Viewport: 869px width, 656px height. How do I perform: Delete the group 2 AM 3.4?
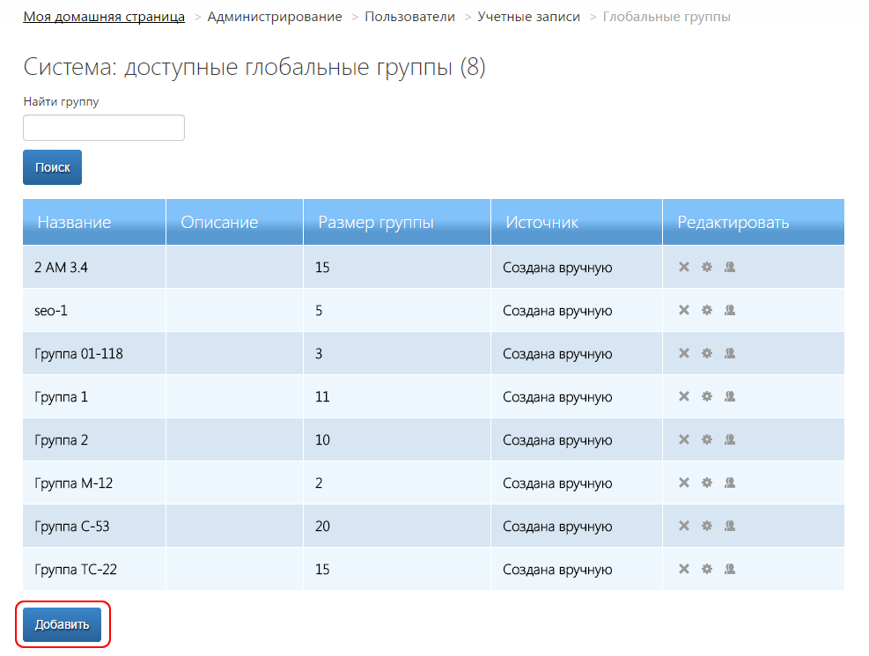684,267
